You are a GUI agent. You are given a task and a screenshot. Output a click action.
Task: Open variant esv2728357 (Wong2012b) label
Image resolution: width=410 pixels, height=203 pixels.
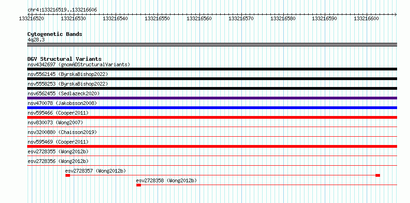(96, 171)
